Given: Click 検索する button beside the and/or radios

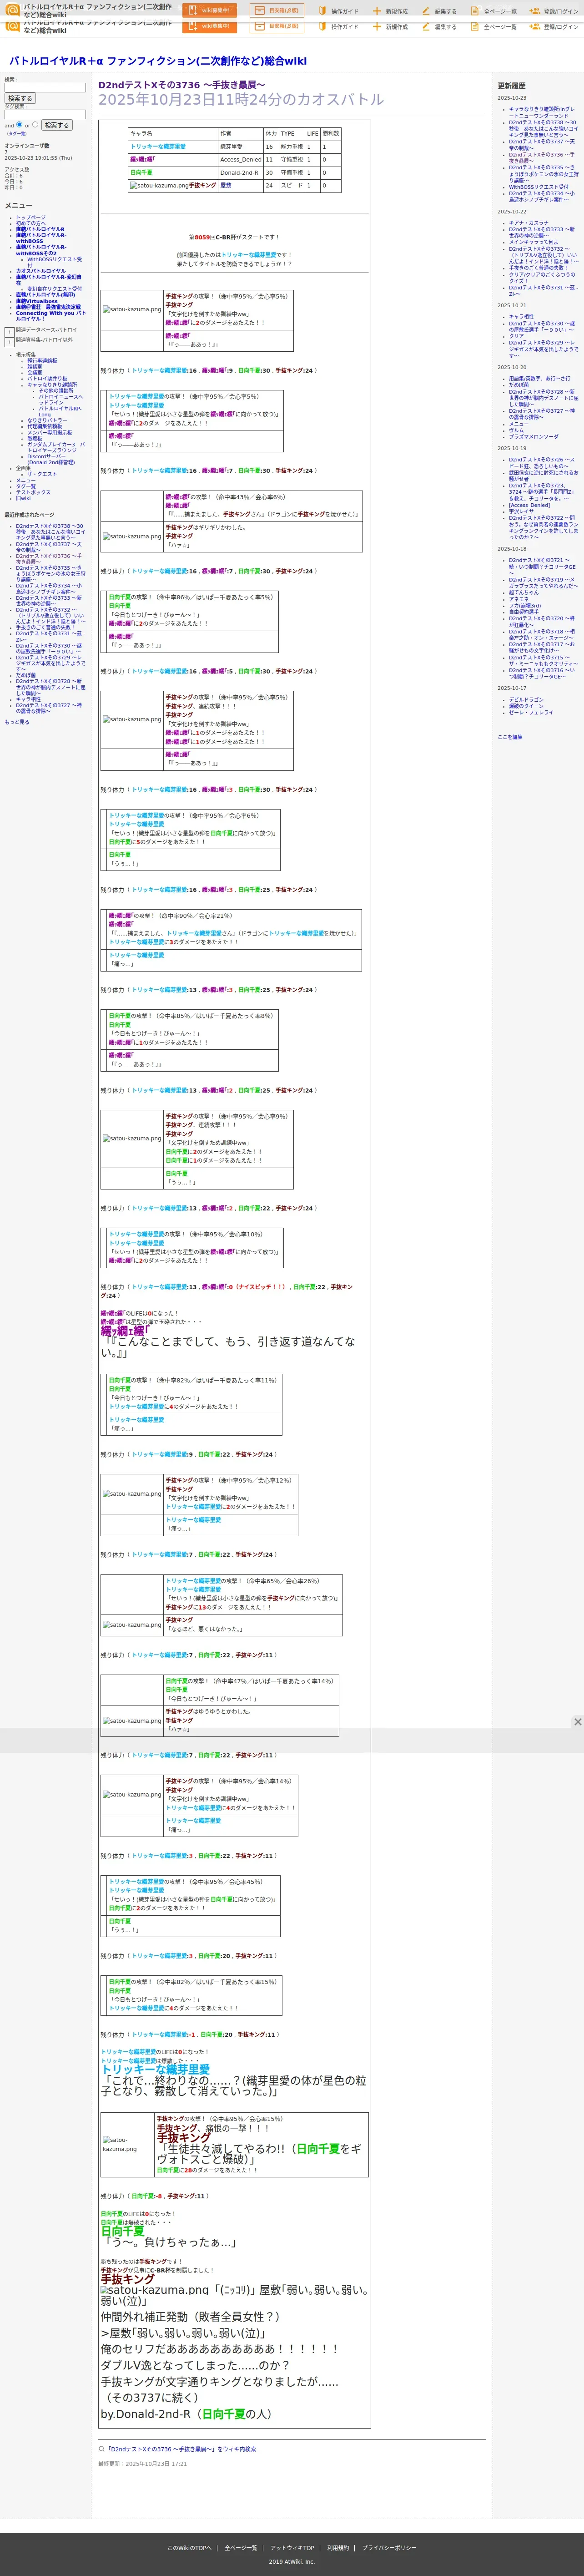Looking at the screenshot, I should coord(57,125).
